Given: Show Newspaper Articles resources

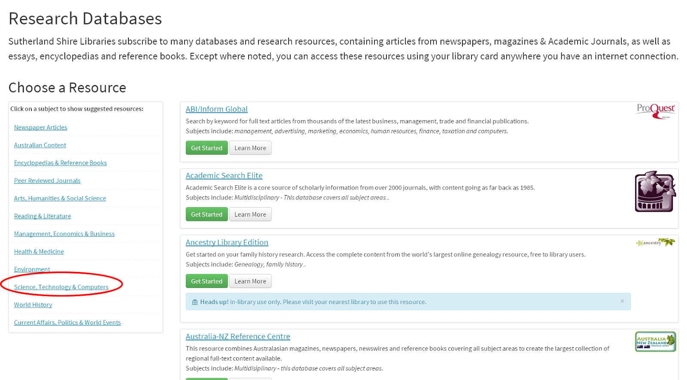Looking at the screenshot, I should point(40,127).
